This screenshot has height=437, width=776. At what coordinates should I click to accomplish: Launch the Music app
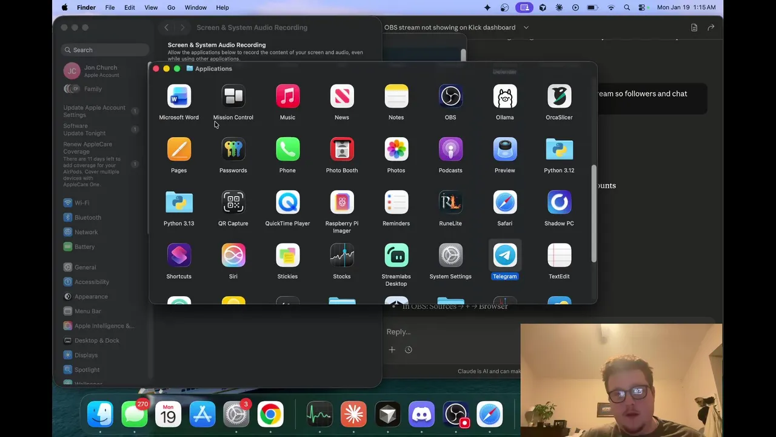click(287, 97)
